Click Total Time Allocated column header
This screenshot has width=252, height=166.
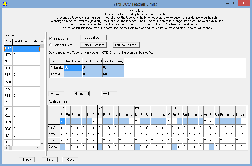26,41
